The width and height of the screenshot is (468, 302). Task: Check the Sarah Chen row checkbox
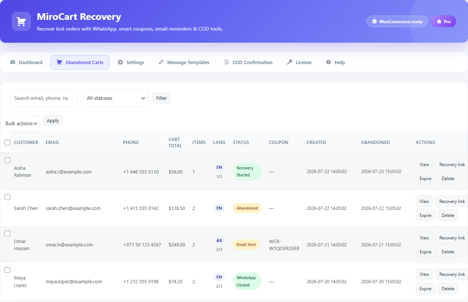(7, 197)
